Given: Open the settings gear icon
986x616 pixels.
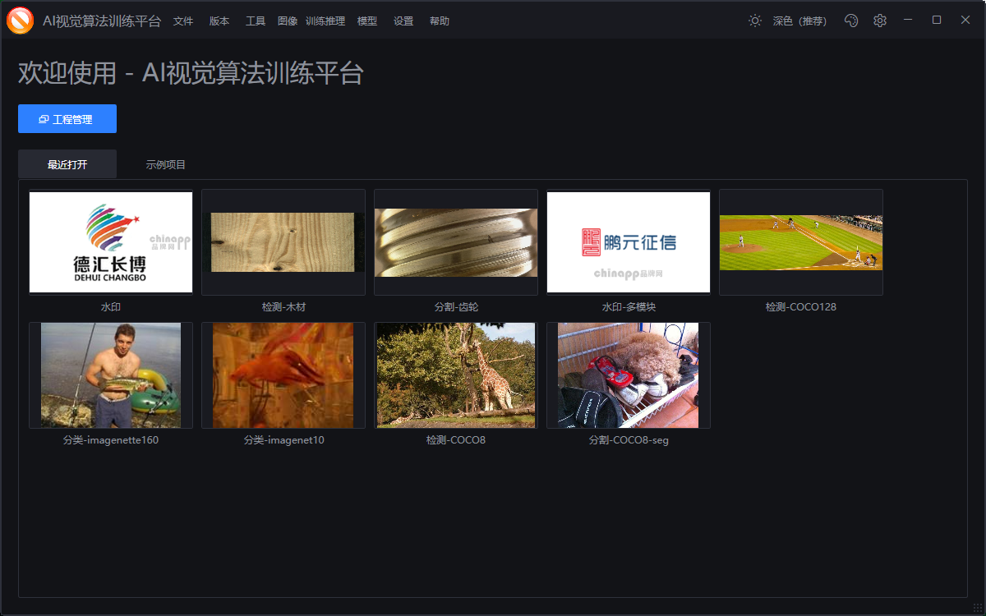Looking at the screenshot, I should click(880, 21).
